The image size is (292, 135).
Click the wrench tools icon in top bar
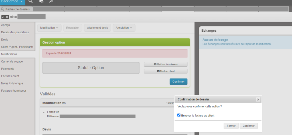51,2
